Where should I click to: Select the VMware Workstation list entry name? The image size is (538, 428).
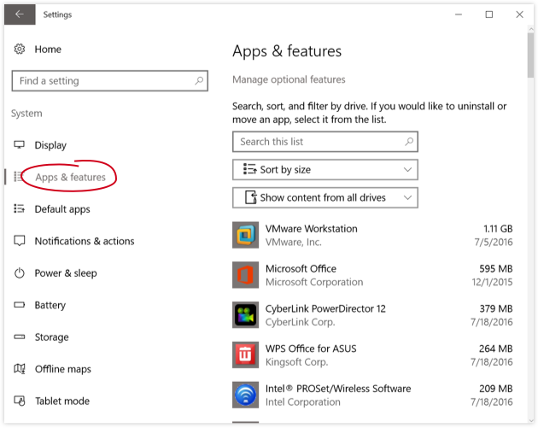click(311, 229)
